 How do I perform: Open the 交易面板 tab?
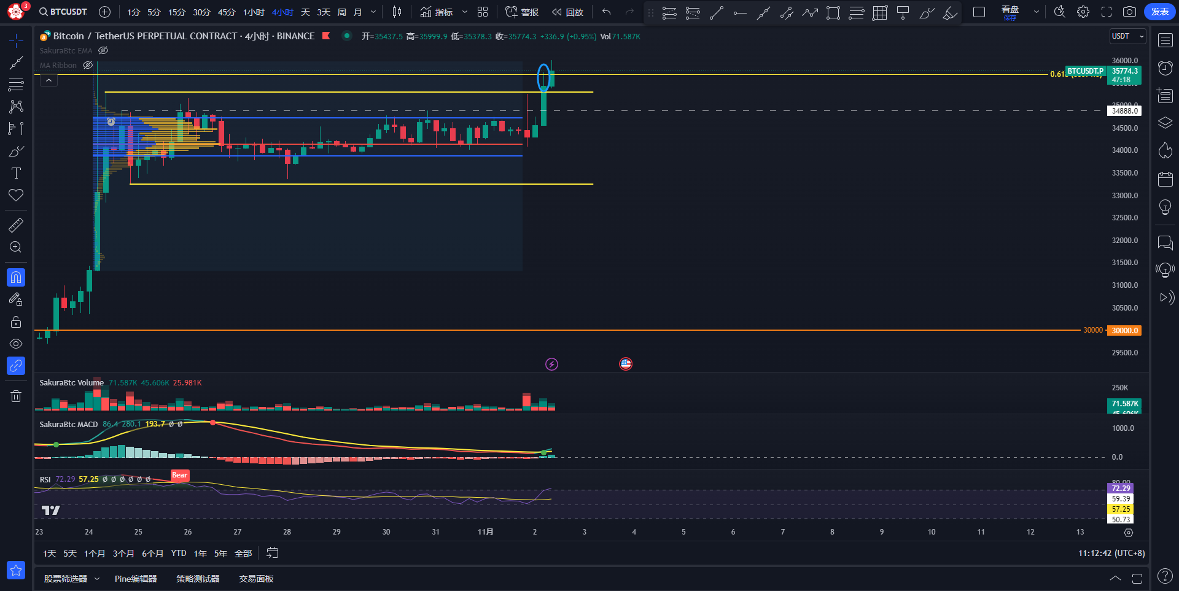[256, 579]
